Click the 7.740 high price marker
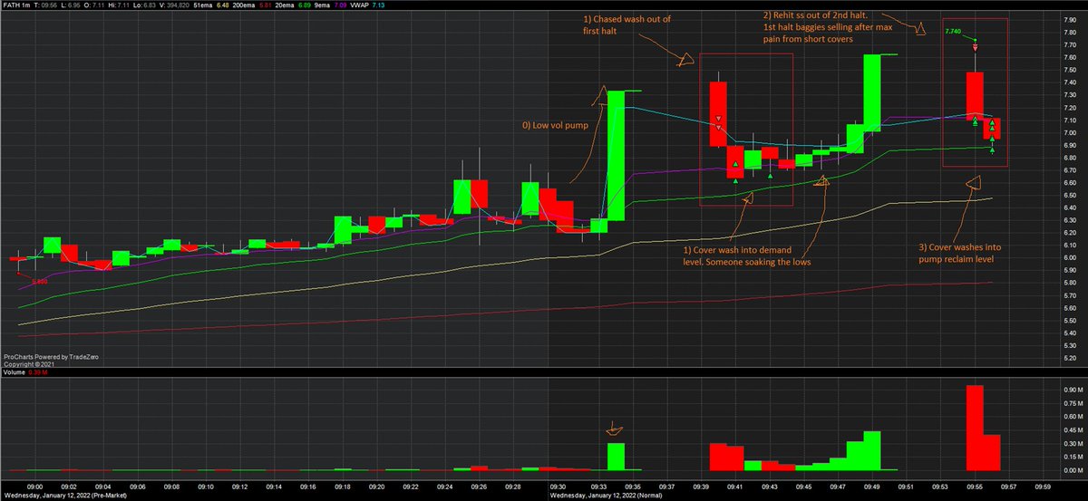 (953, 31)
